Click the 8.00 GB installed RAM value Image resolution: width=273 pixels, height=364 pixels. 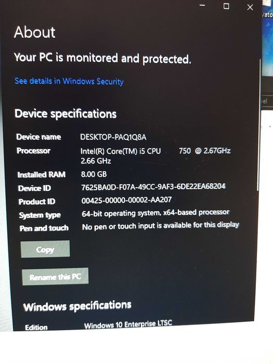tap(94, 174)
